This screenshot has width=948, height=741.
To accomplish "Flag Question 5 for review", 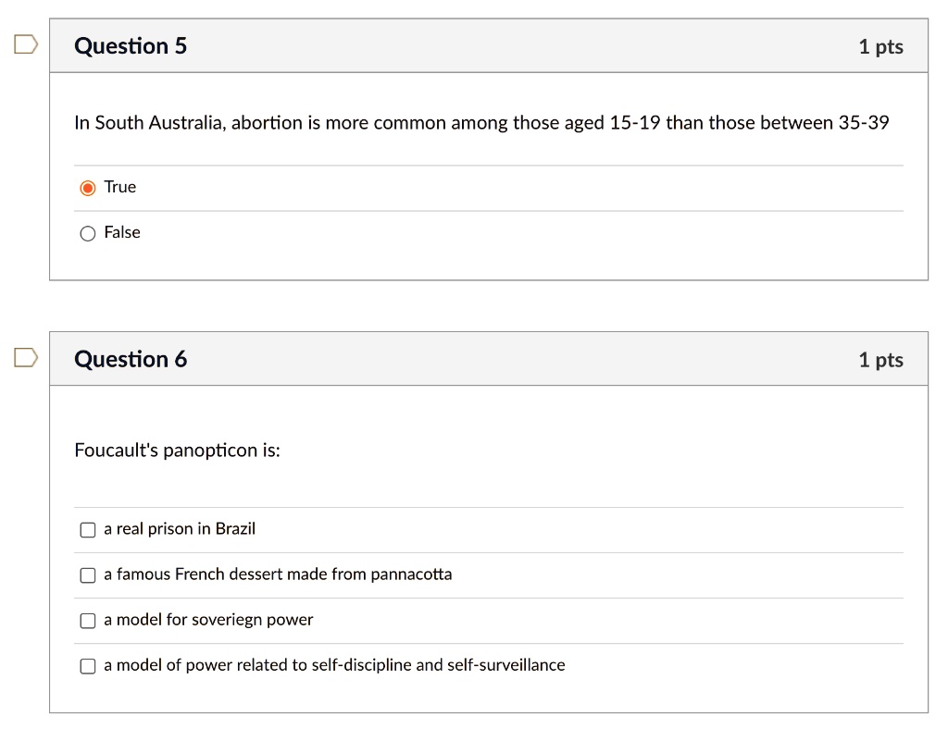I will click(x=26, y=44).
